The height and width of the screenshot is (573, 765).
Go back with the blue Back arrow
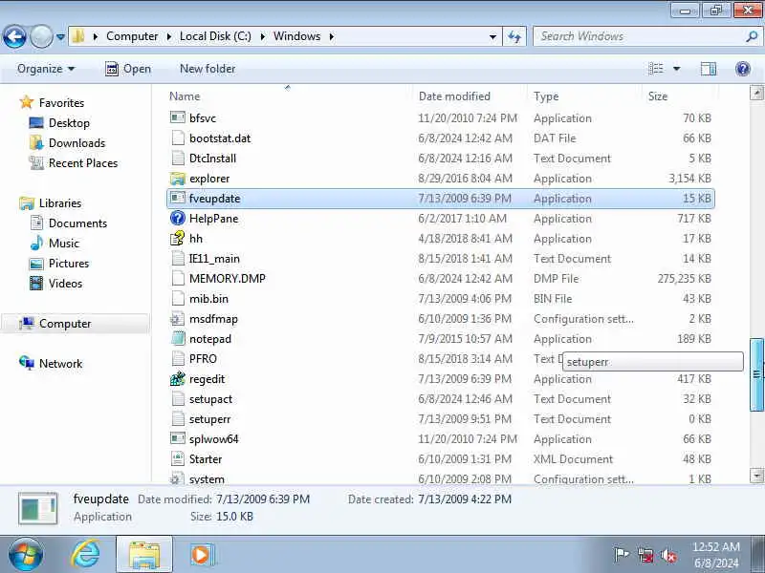14,36
